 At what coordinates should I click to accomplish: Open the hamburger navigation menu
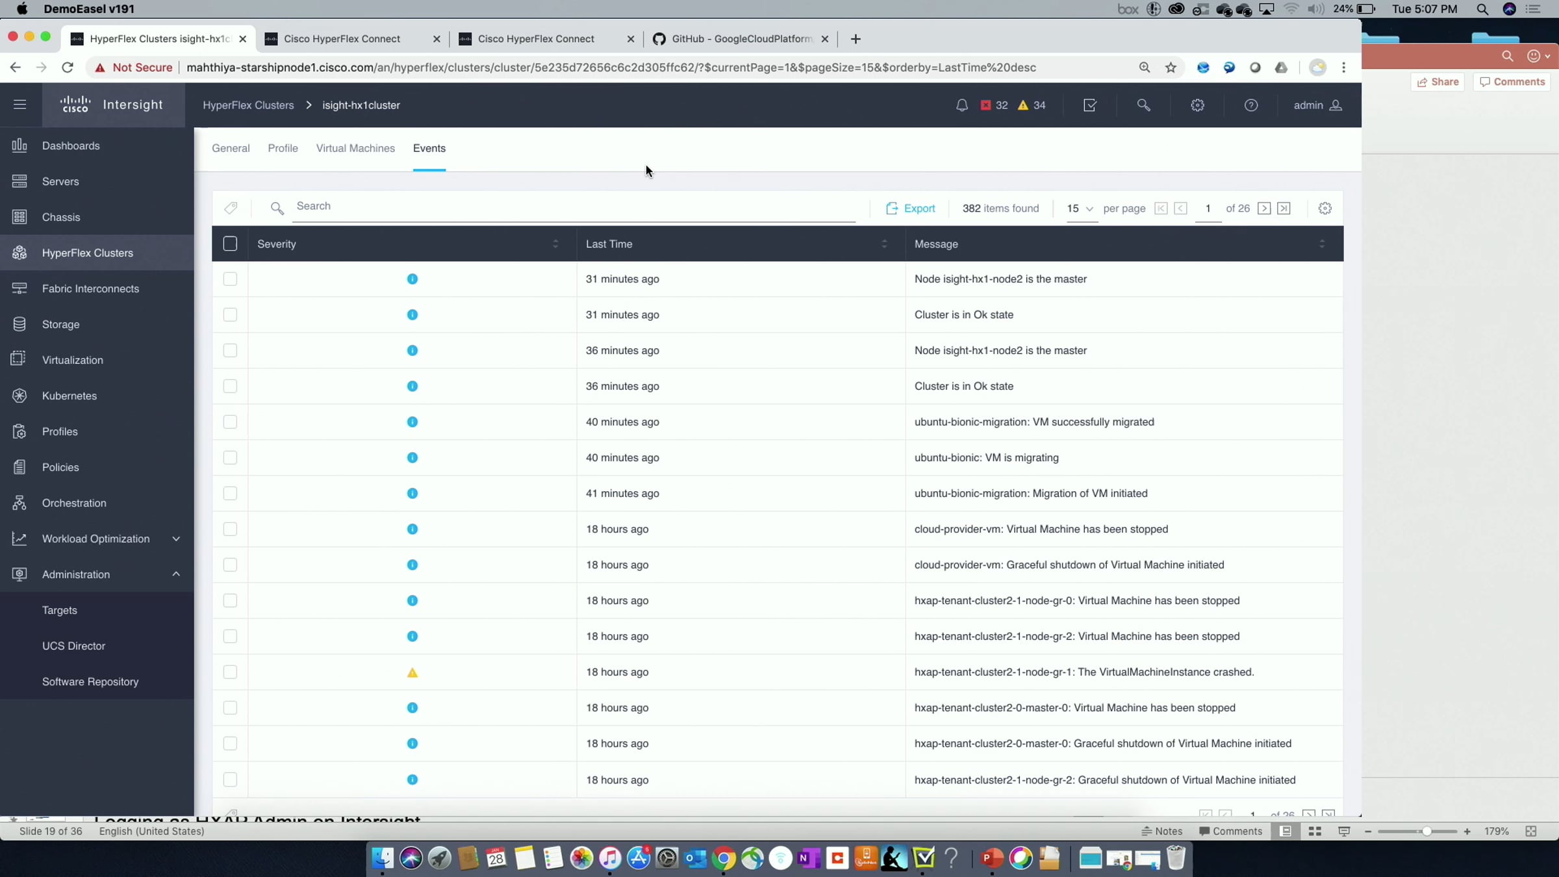coord(19,105)
